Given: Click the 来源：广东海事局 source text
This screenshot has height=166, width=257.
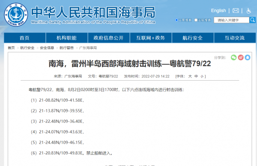Looking at the screenshot, I should click(68, 76).
